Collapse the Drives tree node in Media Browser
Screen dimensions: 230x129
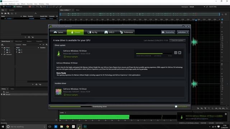(2, 48)
